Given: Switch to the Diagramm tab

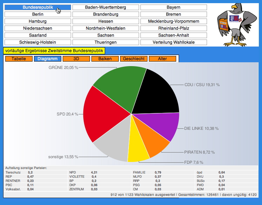Looking at the screenshot, I should 48,59.
